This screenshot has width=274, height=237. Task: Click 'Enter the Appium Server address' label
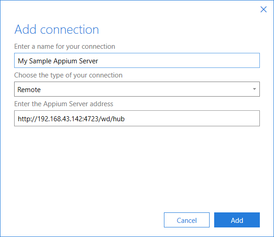pyautogui.click(x=63, y=104)
